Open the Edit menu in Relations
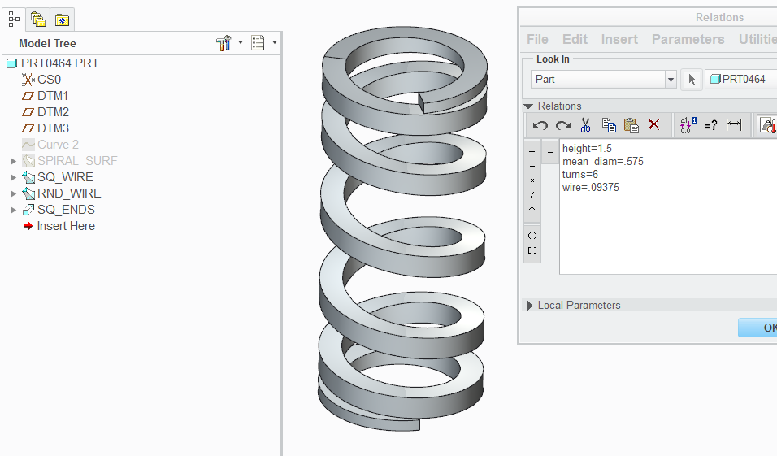 (575, 40)
